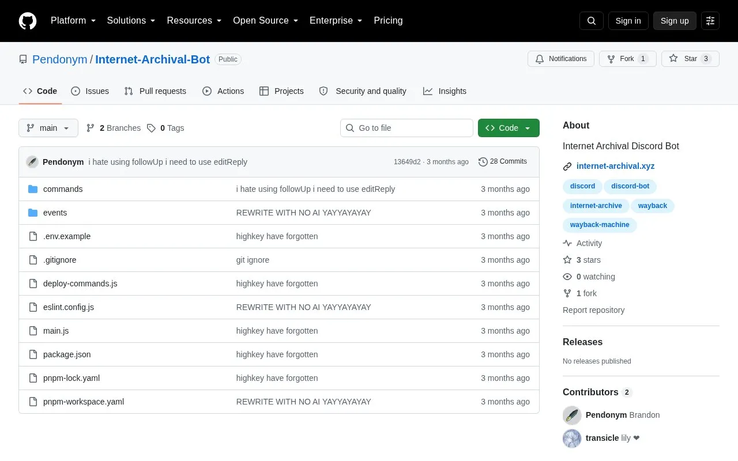Open the Security and quality tab
738x461 pixels.
pos(363,91)
